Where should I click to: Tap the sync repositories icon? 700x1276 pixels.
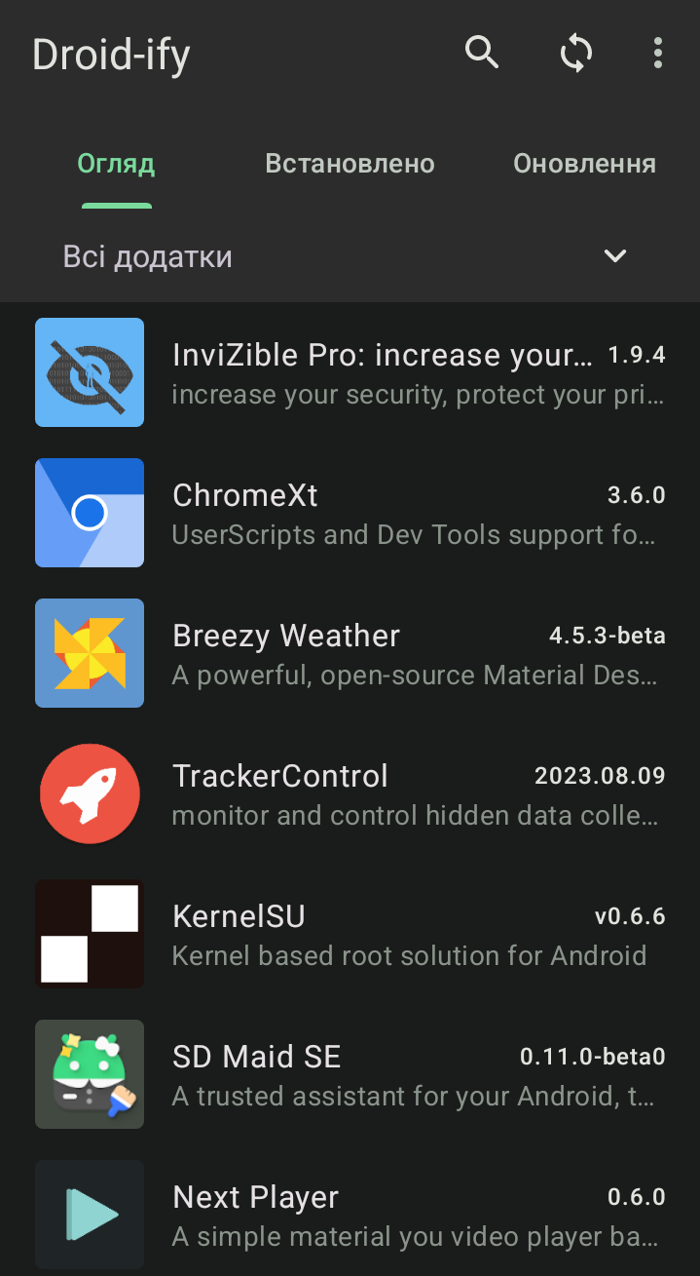(576, 53)
